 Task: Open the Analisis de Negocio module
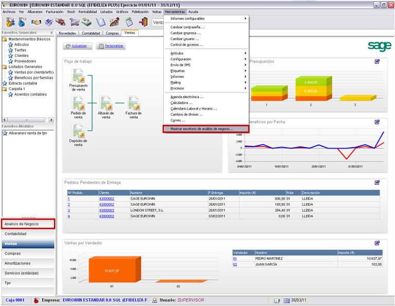point(28,224)
